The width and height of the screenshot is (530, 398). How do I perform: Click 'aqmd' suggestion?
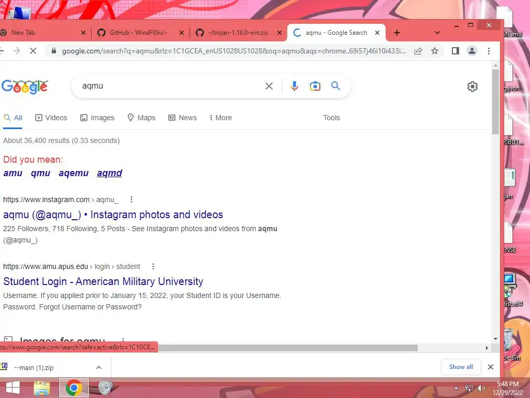click(x=110, y=173)
